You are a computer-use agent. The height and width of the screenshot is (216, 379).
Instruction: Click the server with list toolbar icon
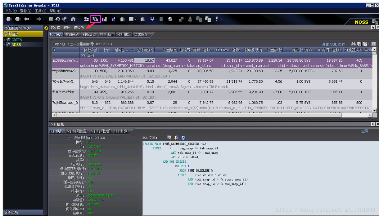208,19
